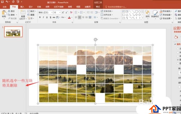Toggle bold formatting
The height and width of the screenshot is (114, 181).
click(40, 17)
